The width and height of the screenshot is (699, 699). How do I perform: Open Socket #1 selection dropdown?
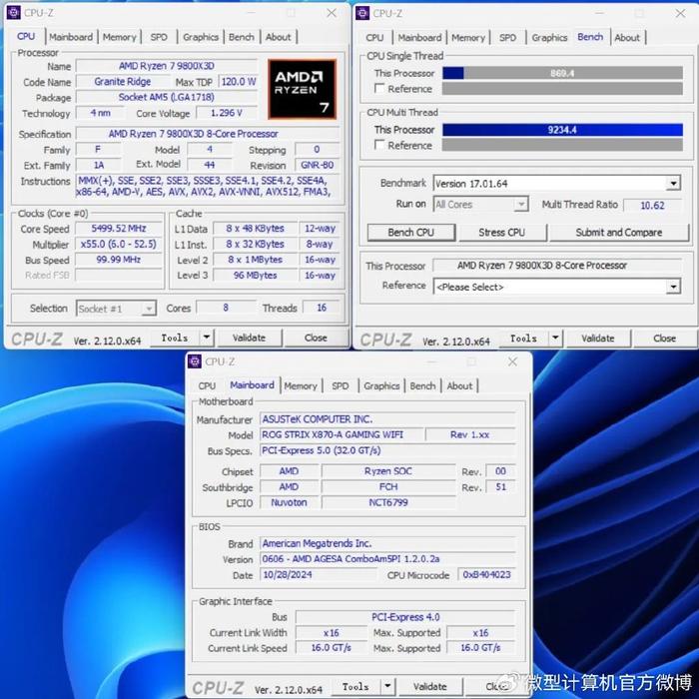tap(149, 308)
